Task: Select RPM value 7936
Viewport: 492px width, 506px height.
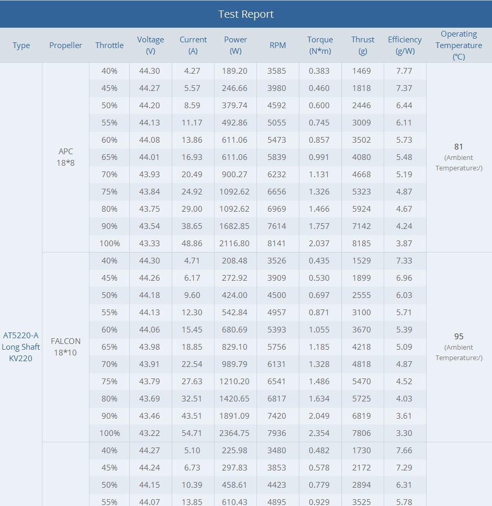Action: pyautogui.click(x=276, y=433)
